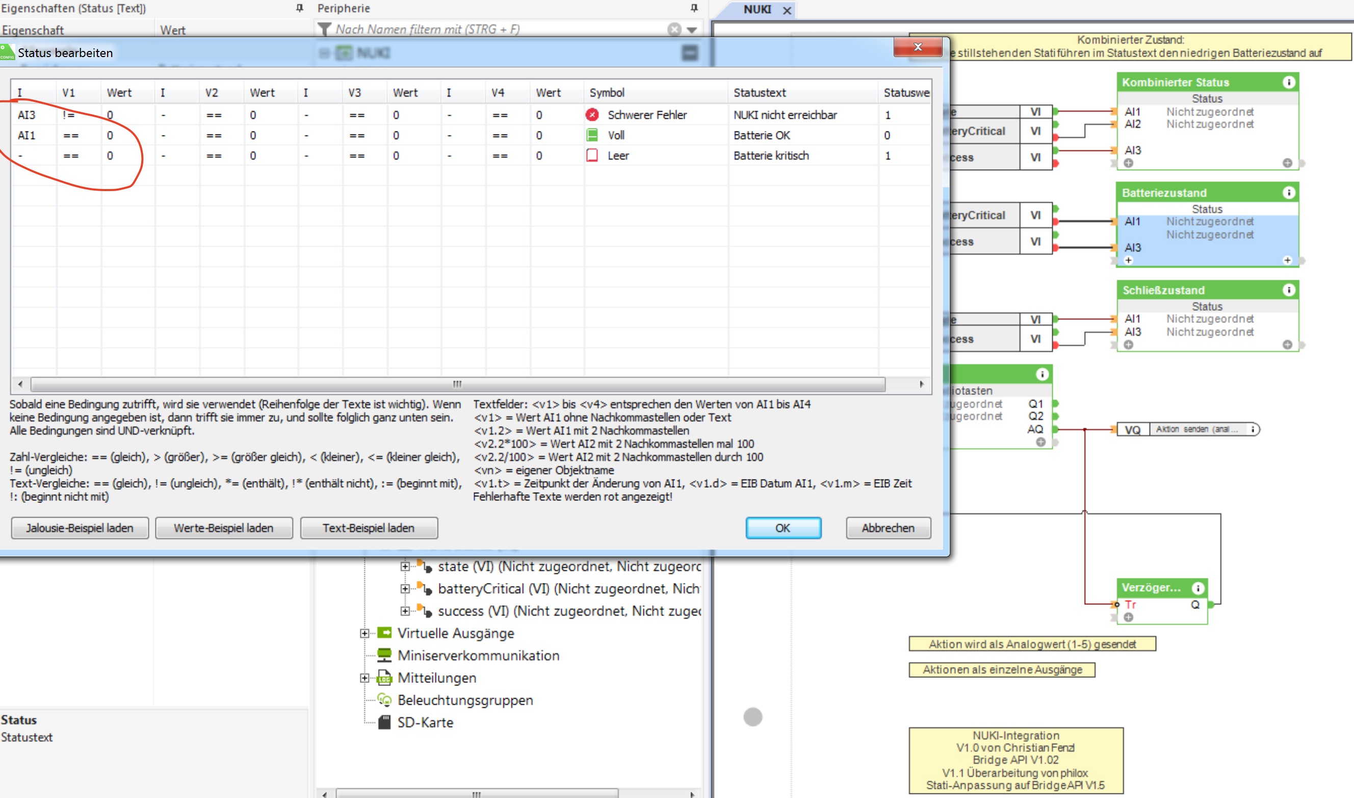This screenshot has height=798, width=1354.
Task: Click info icon on Verzöger... block
Action: (1198, 588)
